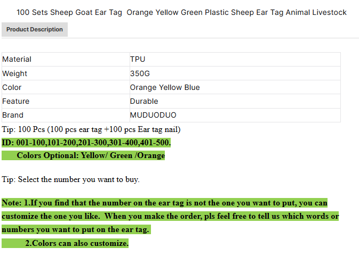The width and height of the screenshot is (359, 256).
Task: Click the TPU material value cell
Action: (x=138, y=59)
